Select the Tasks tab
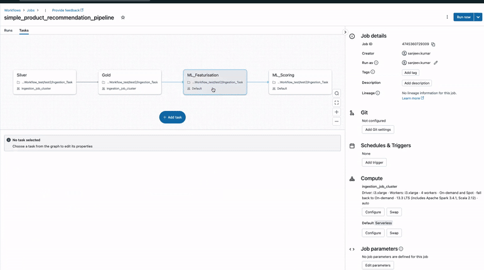Screen dimensions: 484x270 click(x=24, y=30)
